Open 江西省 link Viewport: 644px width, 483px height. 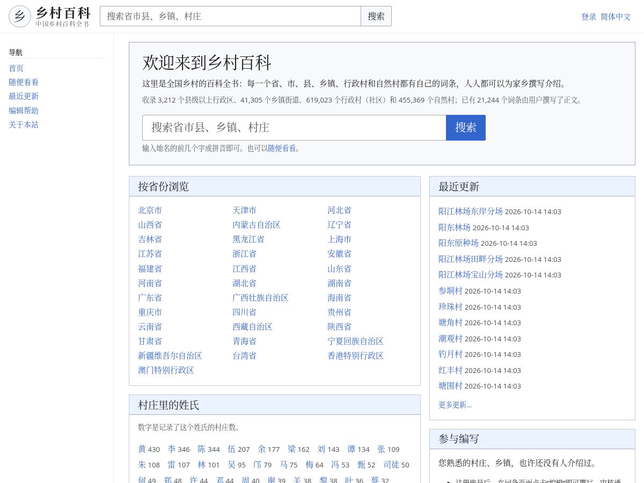point(244,268)
